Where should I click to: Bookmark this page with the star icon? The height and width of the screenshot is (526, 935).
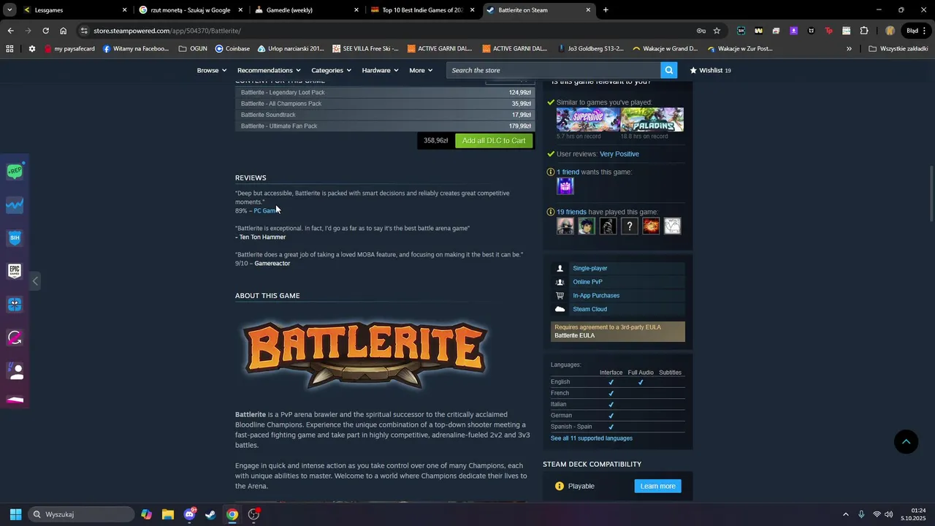[717, 31]
